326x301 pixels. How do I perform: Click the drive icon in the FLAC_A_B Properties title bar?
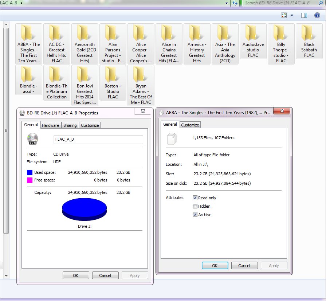(22, 113)
